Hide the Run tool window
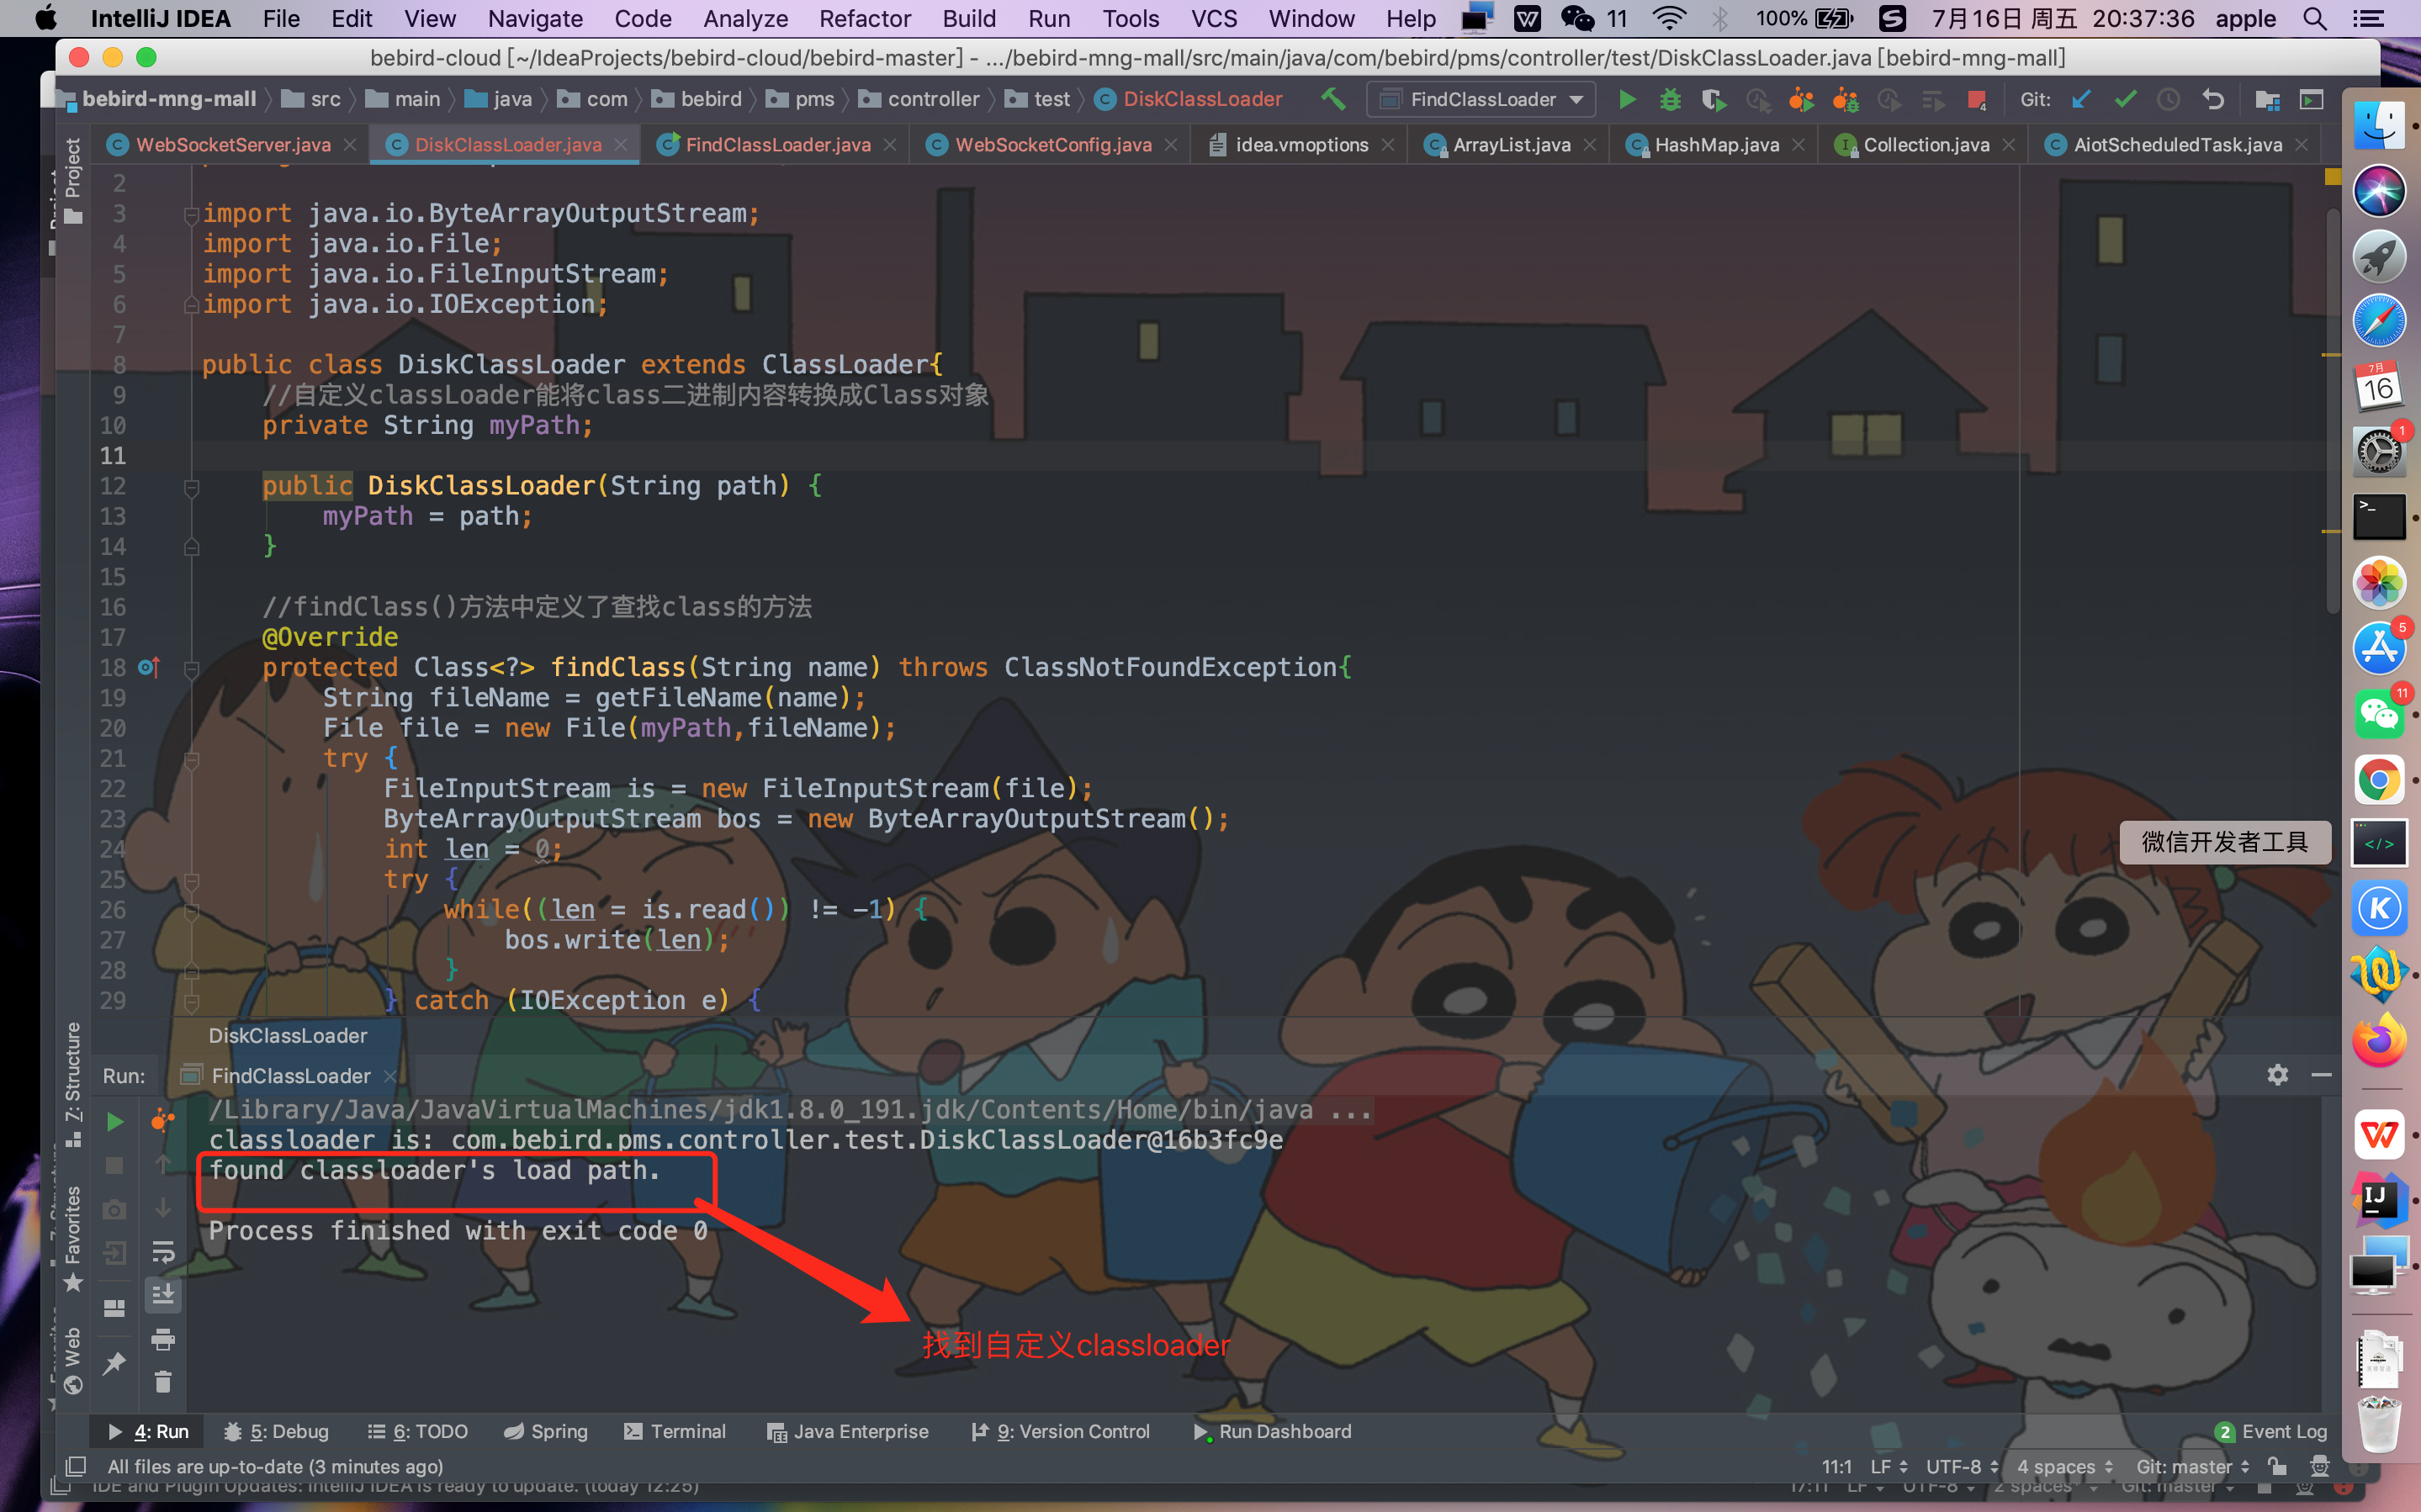The height and width of the screenshot is (1512, 2421). [2322, 1075]
